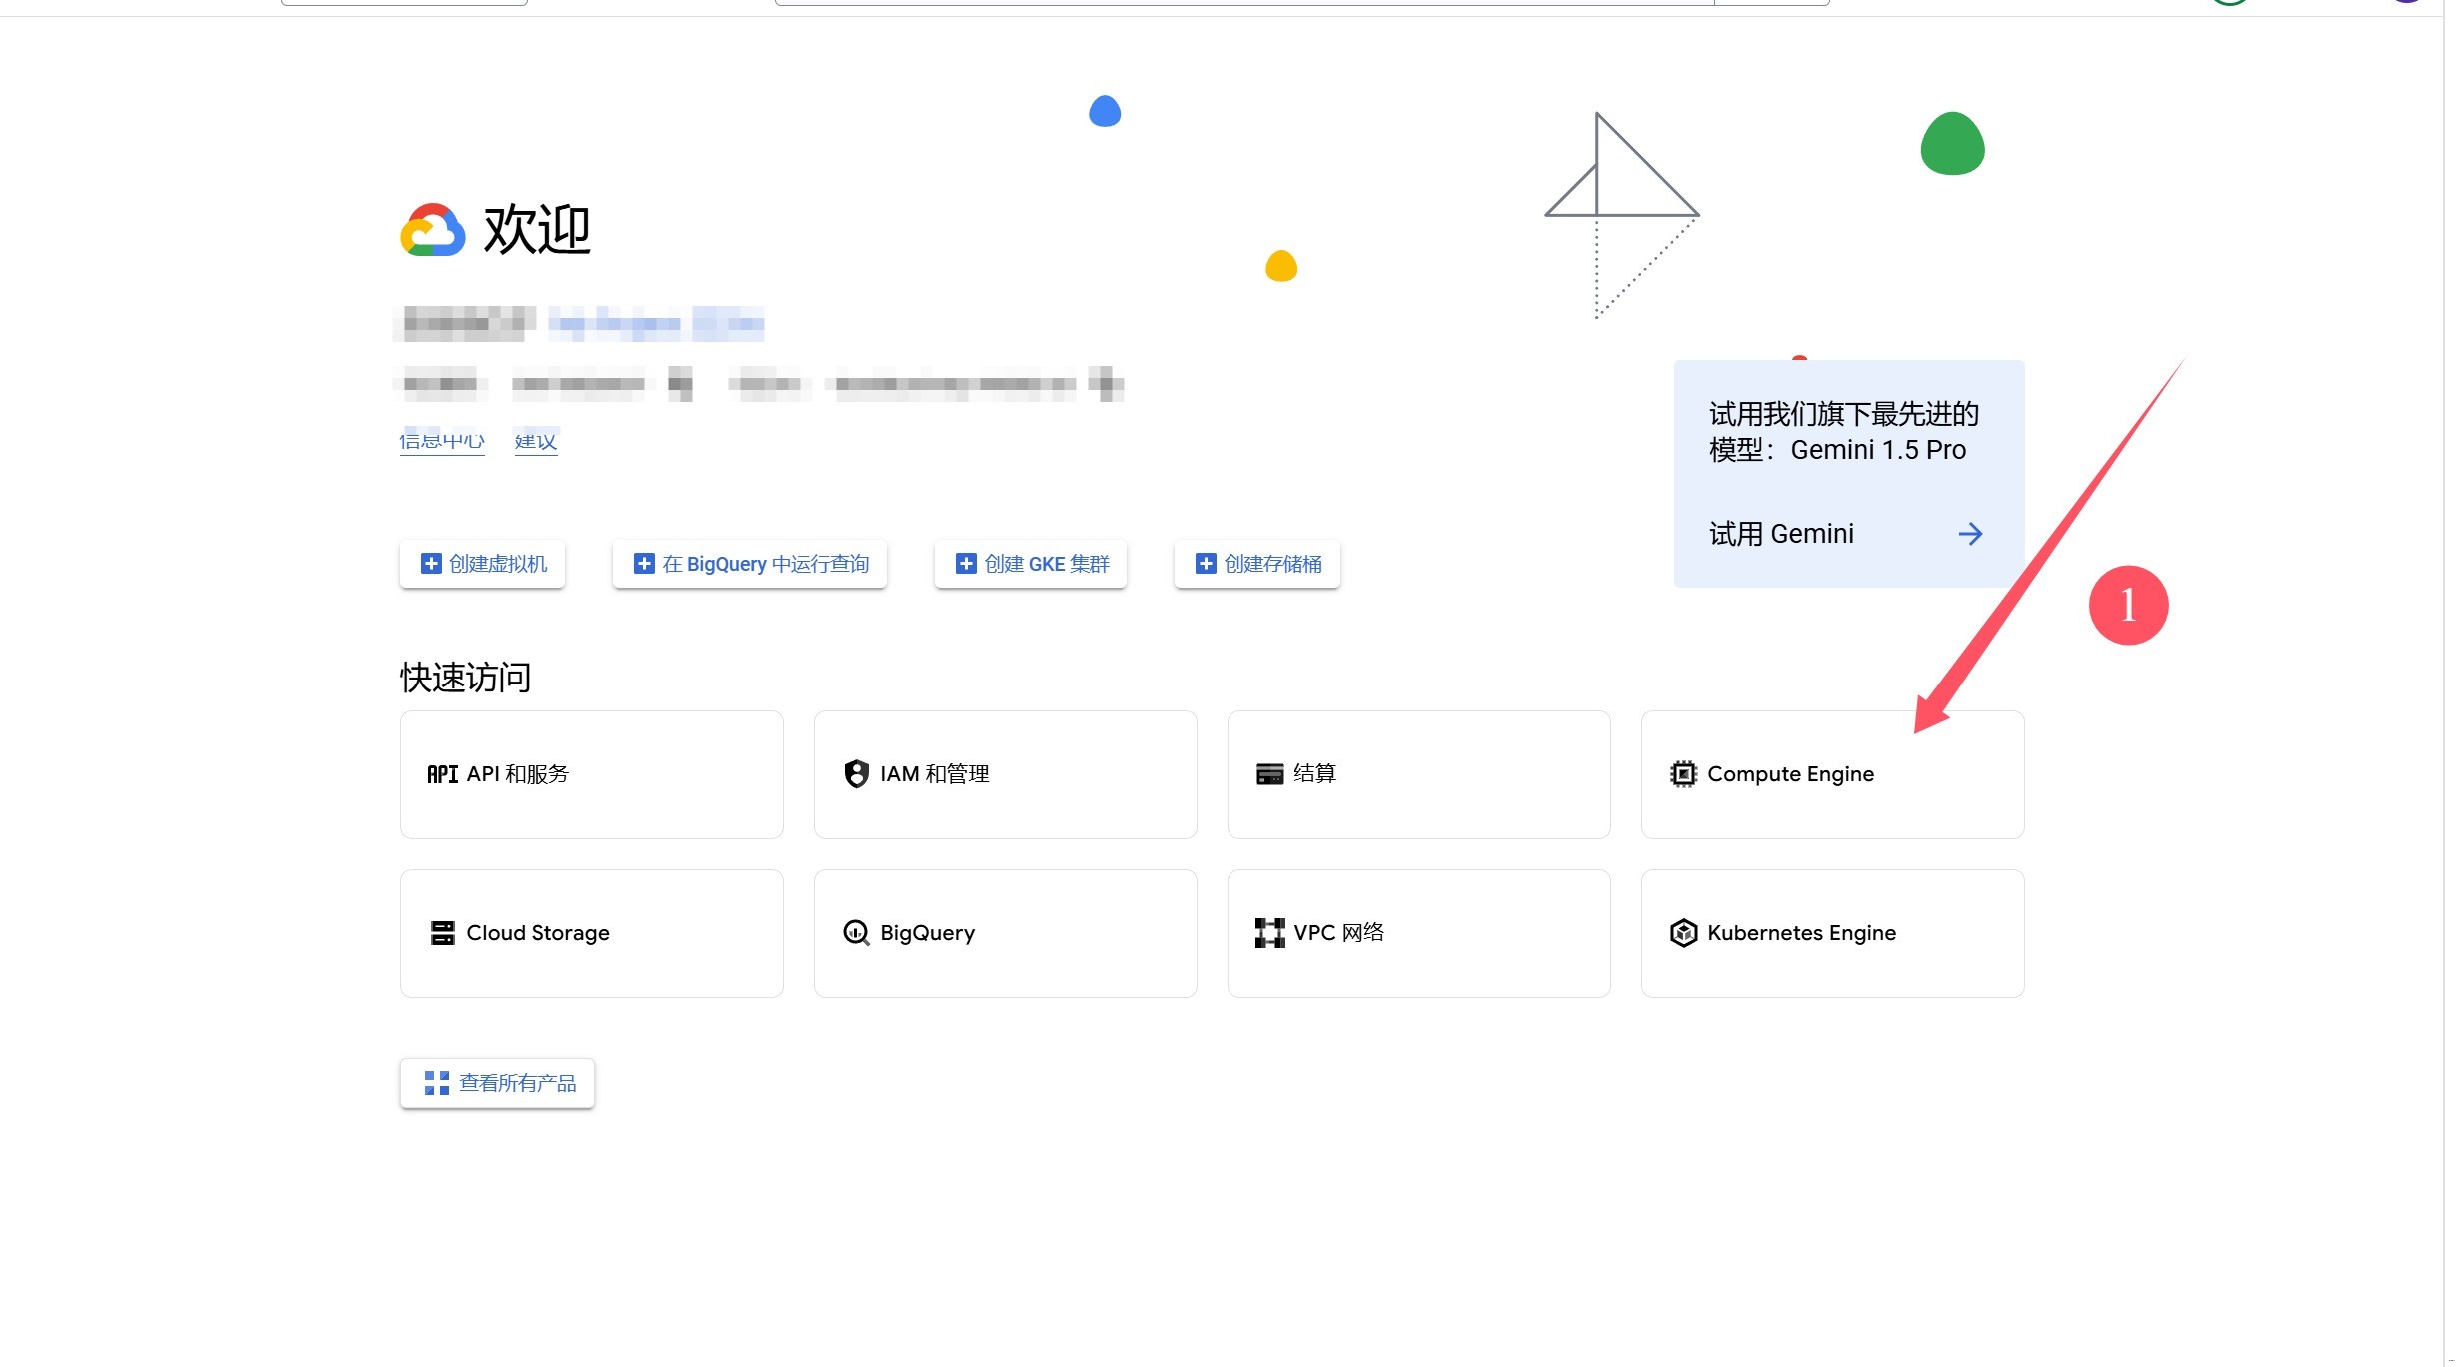Open BigQuery quick access card
This screenshot has width=2460, height=1367.
1005,933
